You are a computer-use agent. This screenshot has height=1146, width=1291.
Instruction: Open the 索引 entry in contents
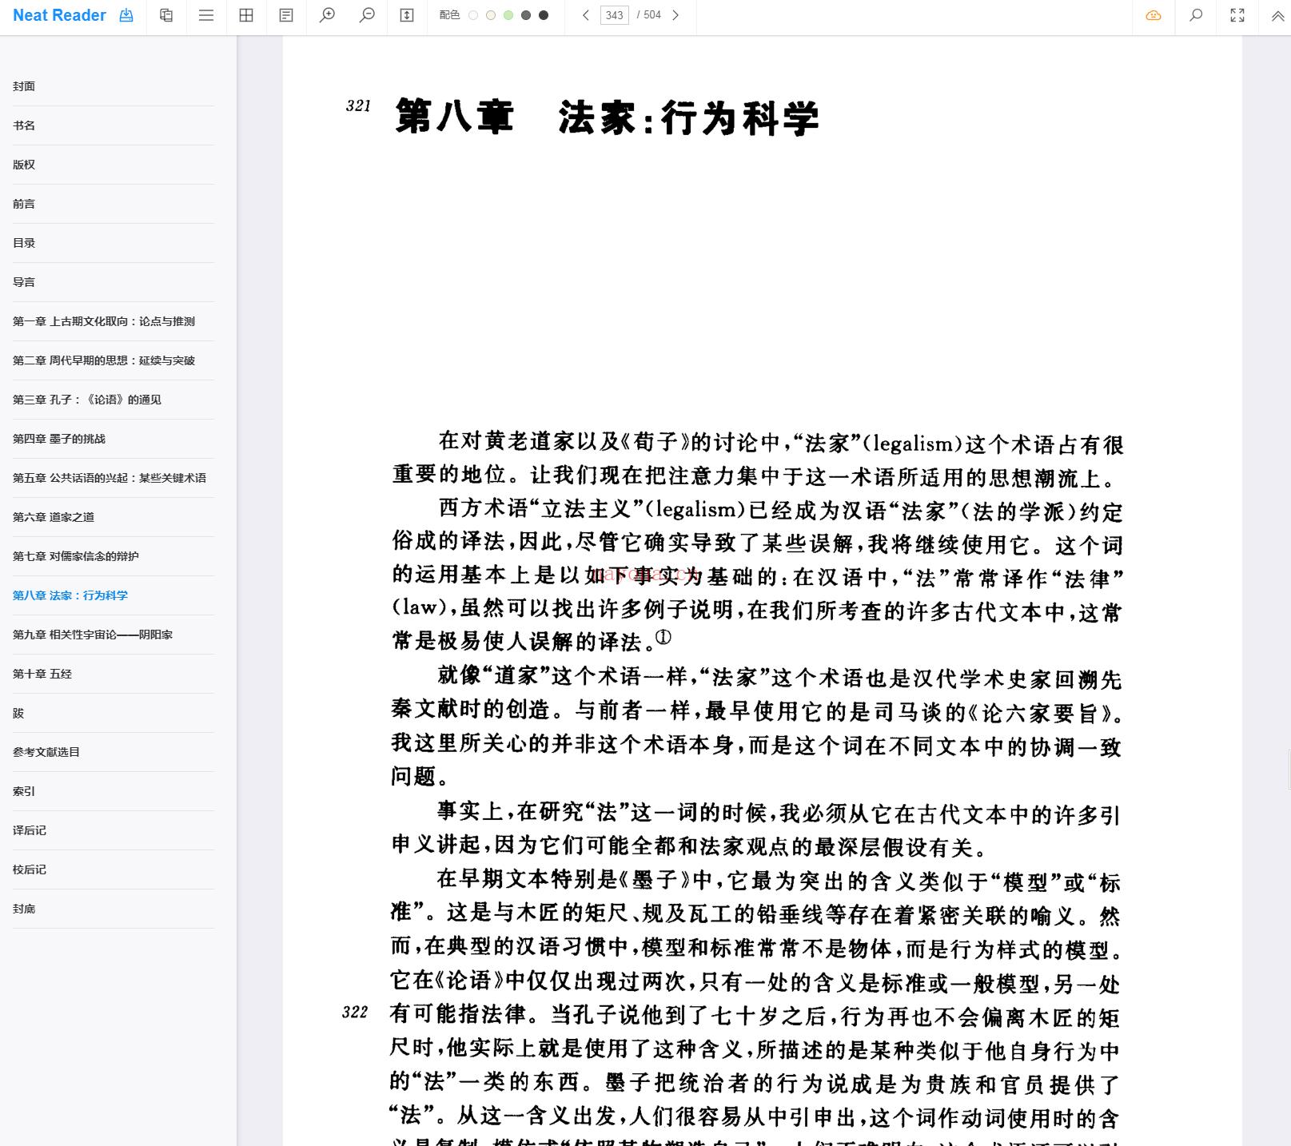point(24,791)
